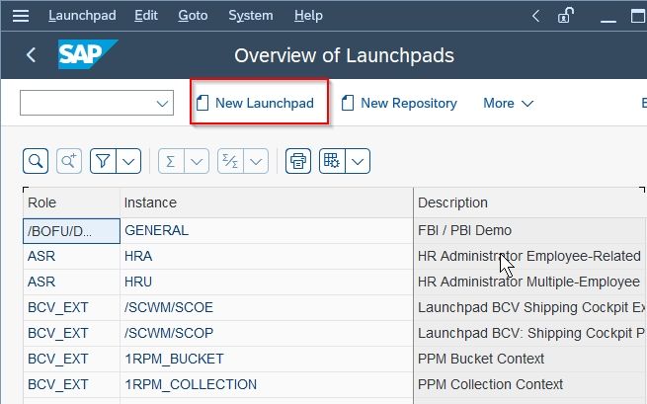Open the Total dropdown arrow

coord(197,161)
